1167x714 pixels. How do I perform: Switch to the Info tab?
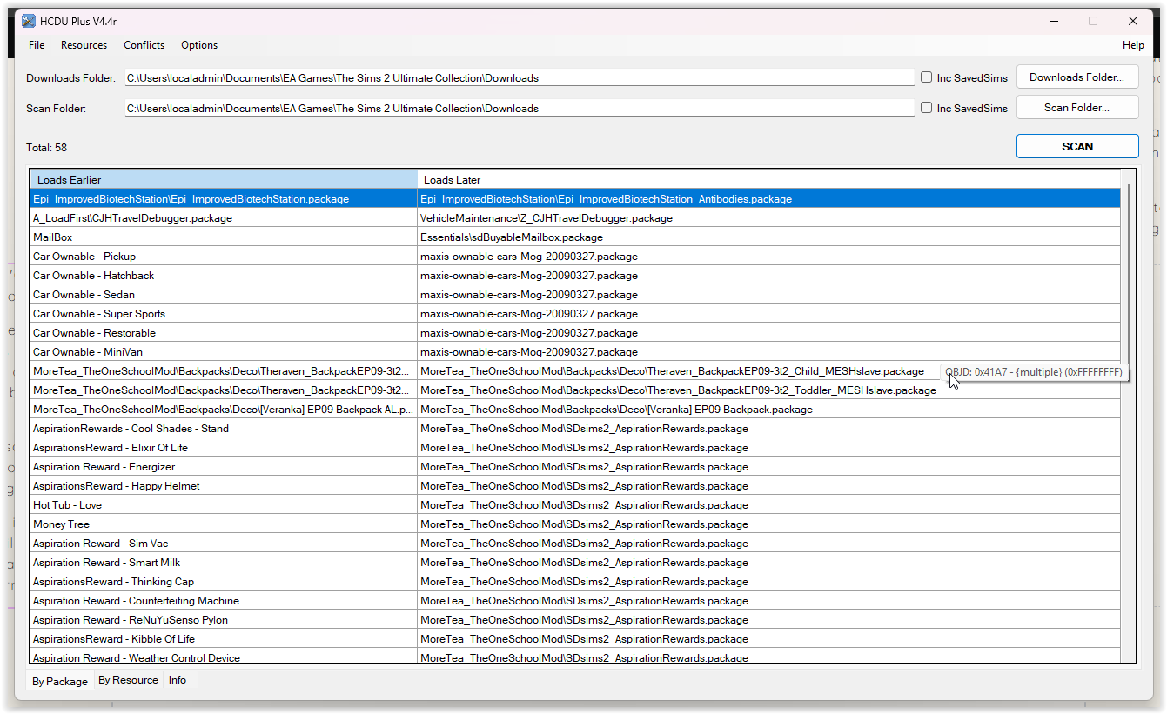(x=178, y=680)
